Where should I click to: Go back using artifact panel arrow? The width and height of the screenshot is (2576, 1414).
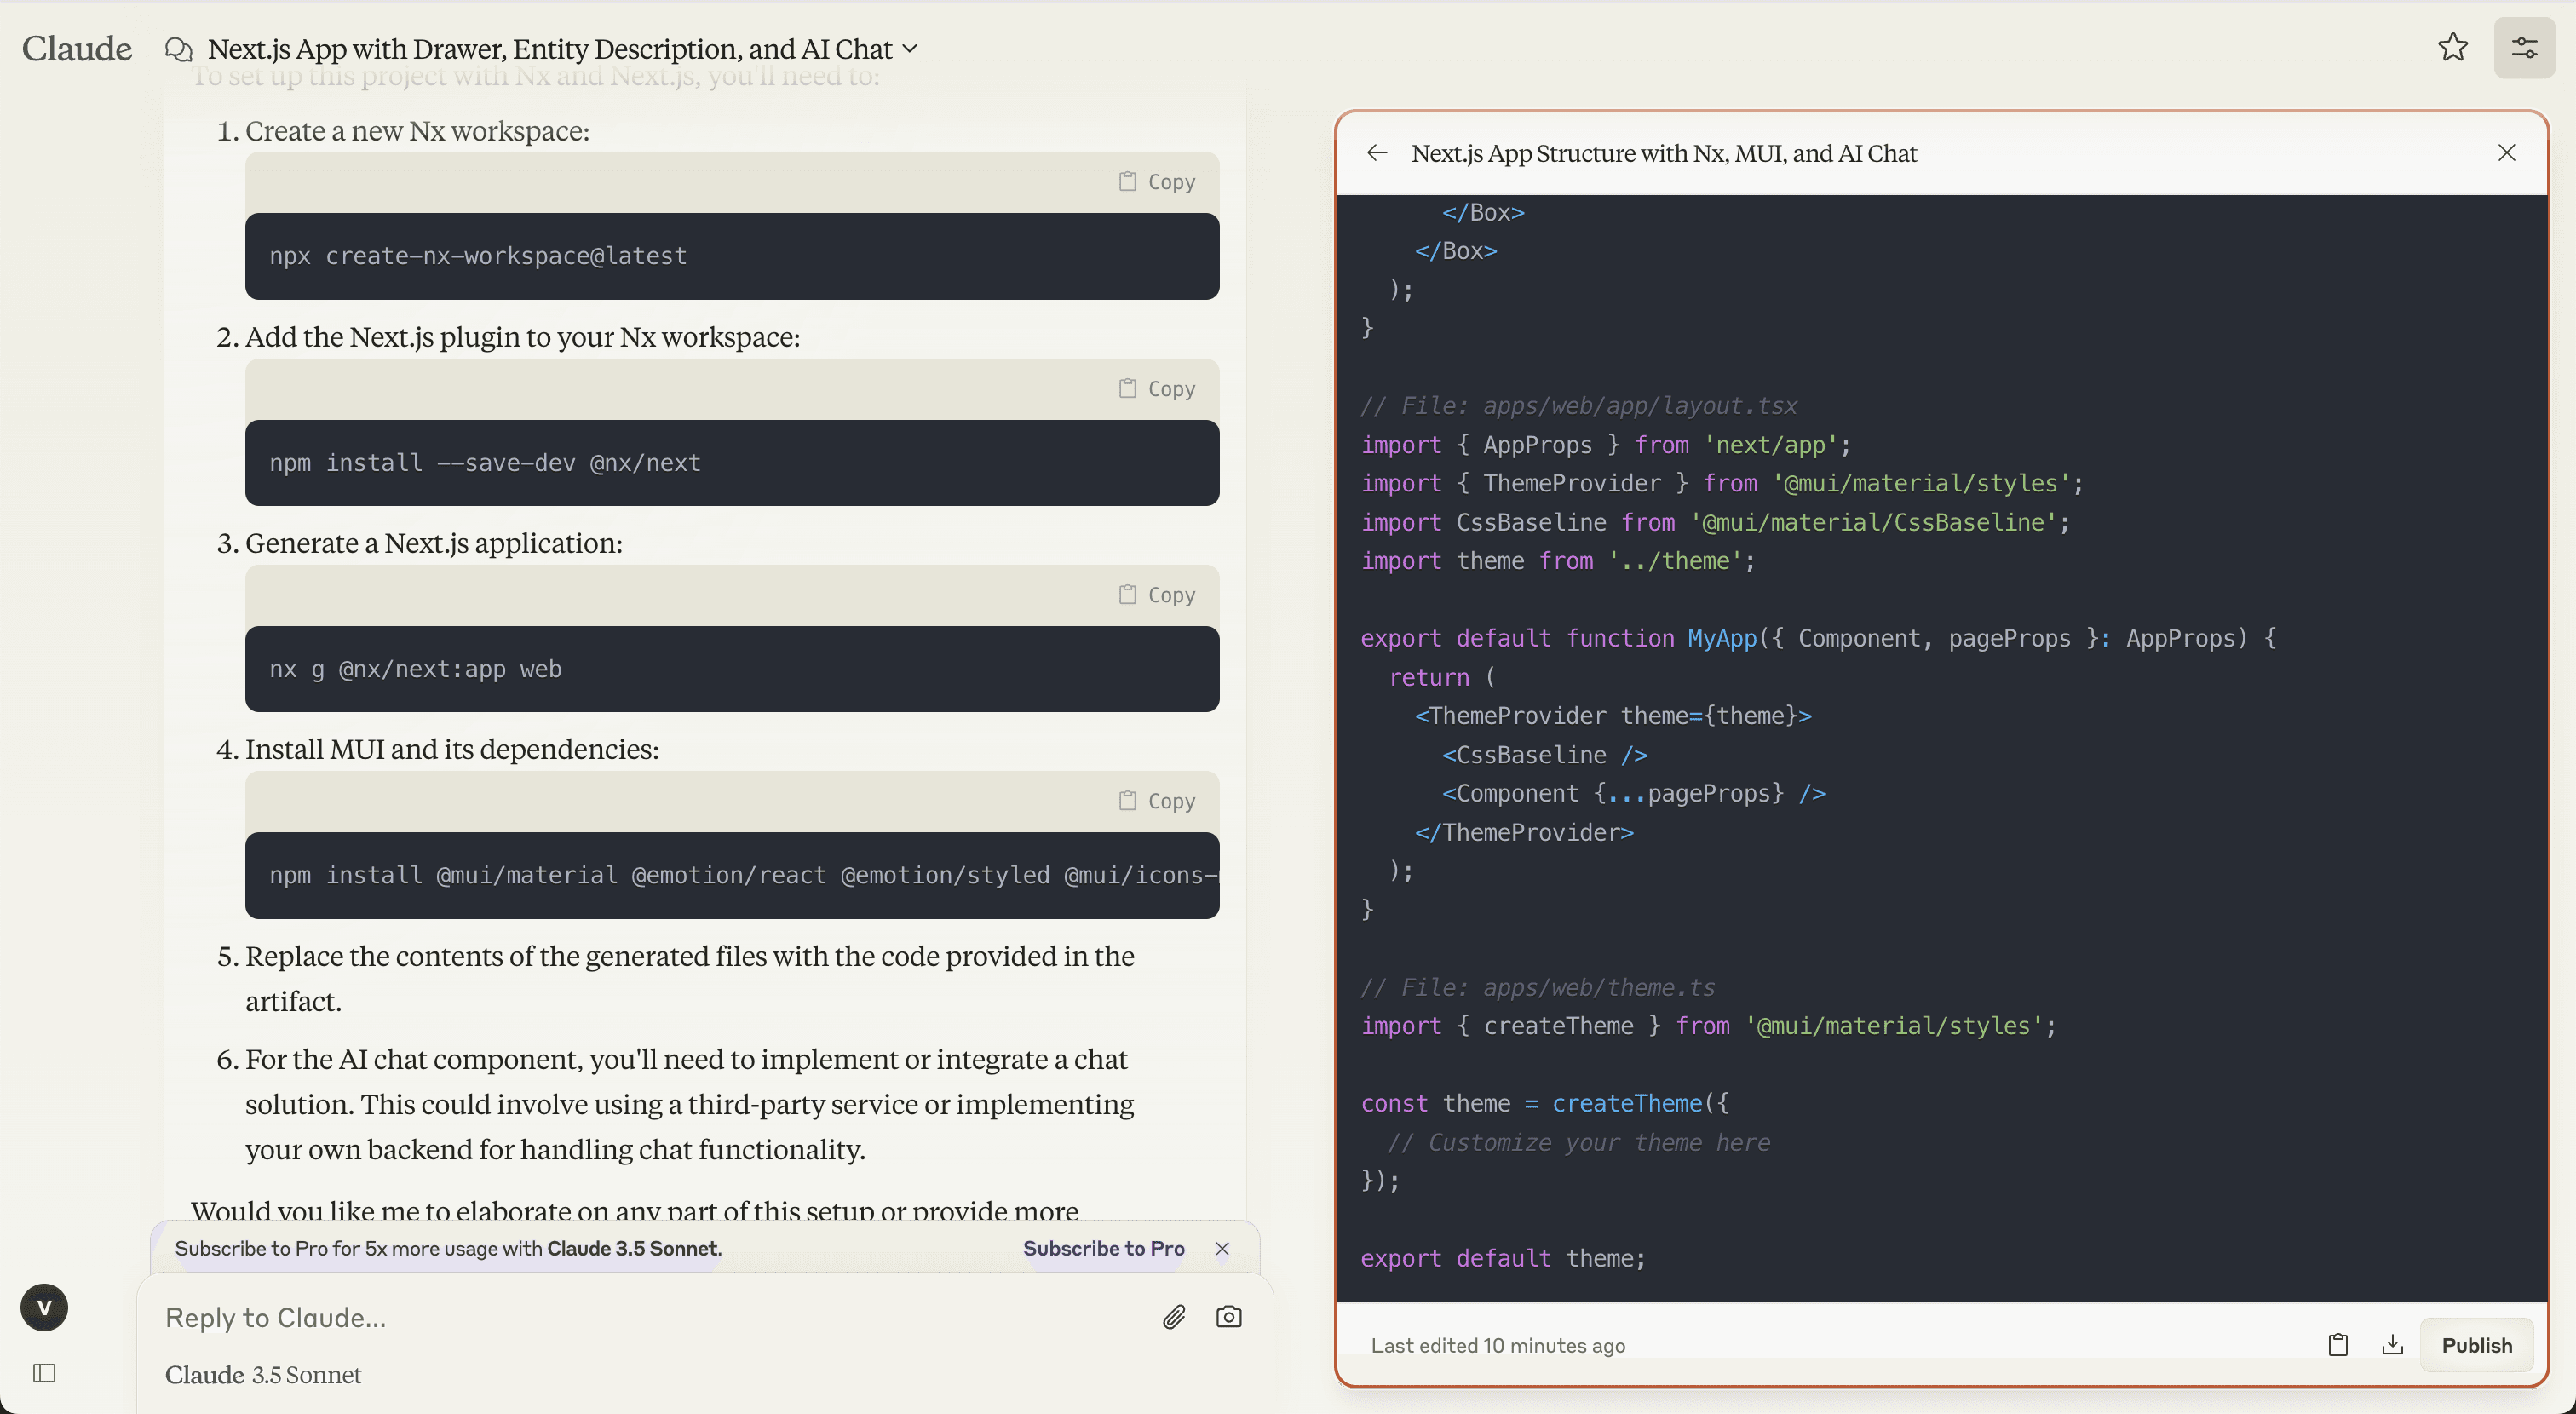click(1377, 153)
